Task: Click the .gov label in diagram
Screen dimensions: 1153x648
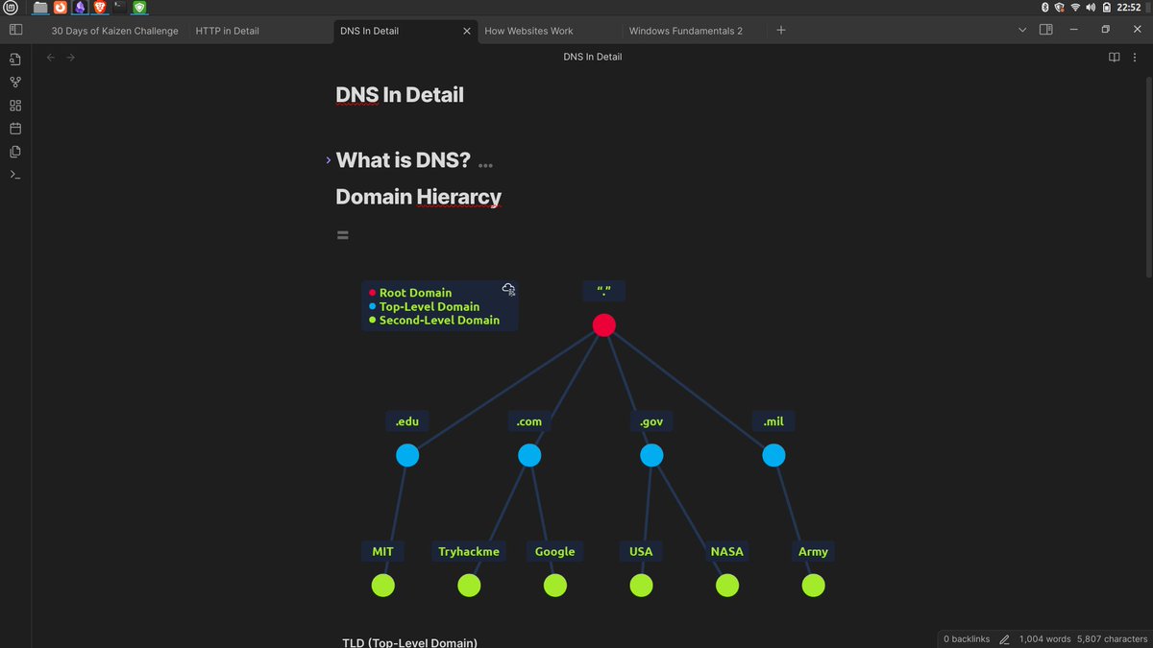Action: 650,420
